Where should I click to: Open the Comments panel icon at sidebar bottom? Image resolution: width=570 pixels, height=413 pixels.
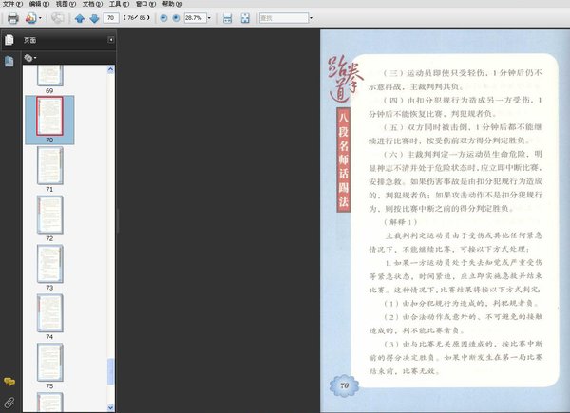(9, 382)
